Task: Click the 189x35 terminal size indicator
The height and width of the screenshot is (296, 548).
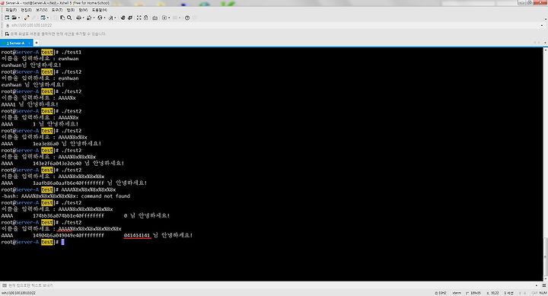Action: [x=473, y=293]
